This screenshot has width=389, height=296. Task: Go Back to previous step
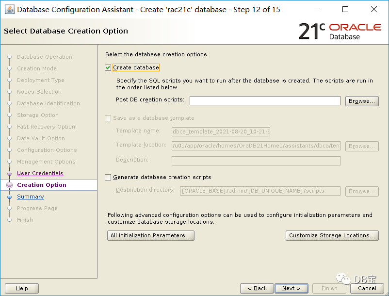[x=257, y=288]
